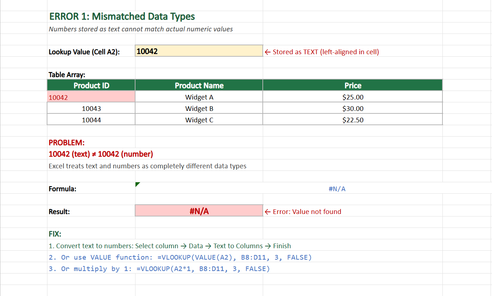The image size is (492, 296).
Task: Select the 'Formula:' label
Action: coord(62,189)
